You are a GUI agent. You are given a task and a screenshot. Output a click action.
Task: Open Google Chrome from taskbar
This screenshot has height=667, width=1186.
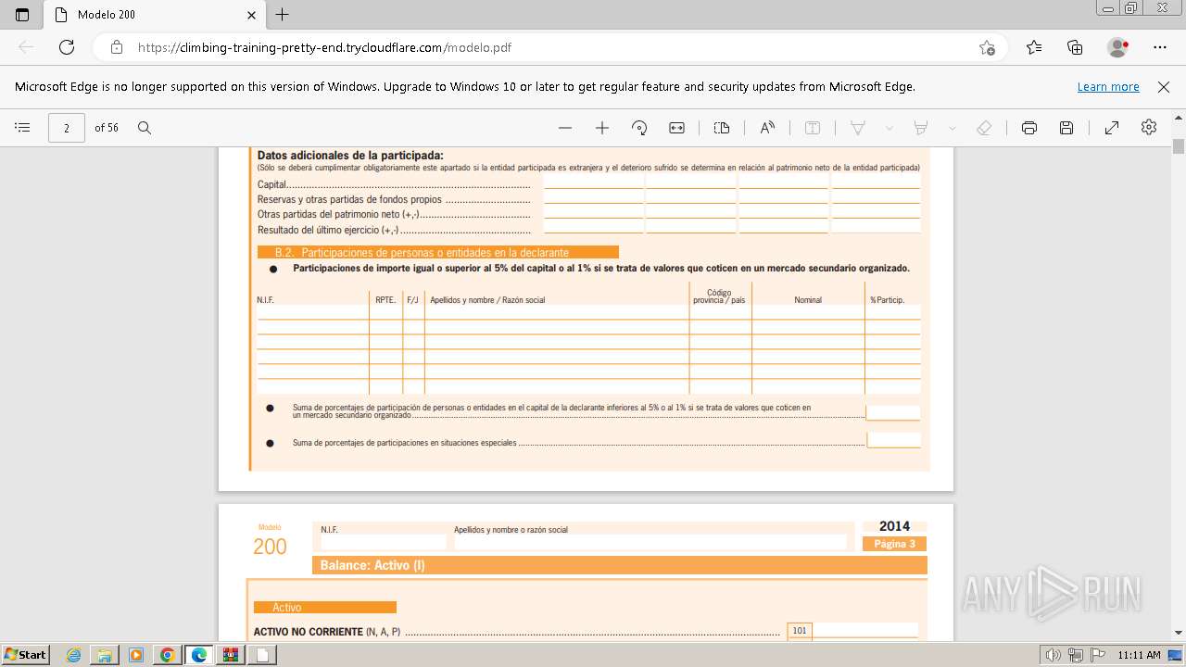click(x=167, y=655)
